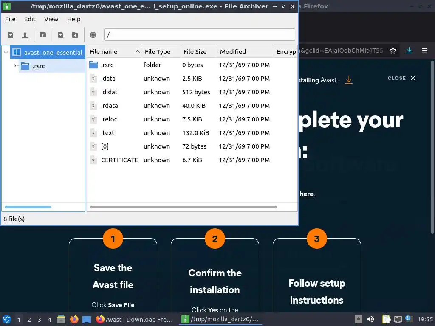Click the volume speaker tray icon
This screenshot has height=326, width=435.
point(370,319)
